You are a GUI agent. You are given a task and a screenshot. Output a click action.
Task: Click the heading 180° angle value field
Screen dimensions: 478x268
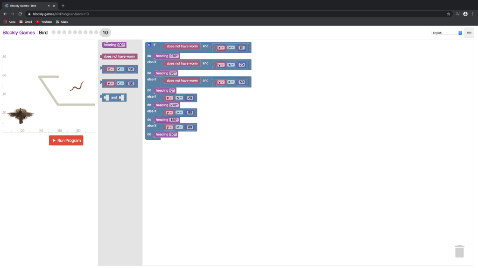point(174,120)
